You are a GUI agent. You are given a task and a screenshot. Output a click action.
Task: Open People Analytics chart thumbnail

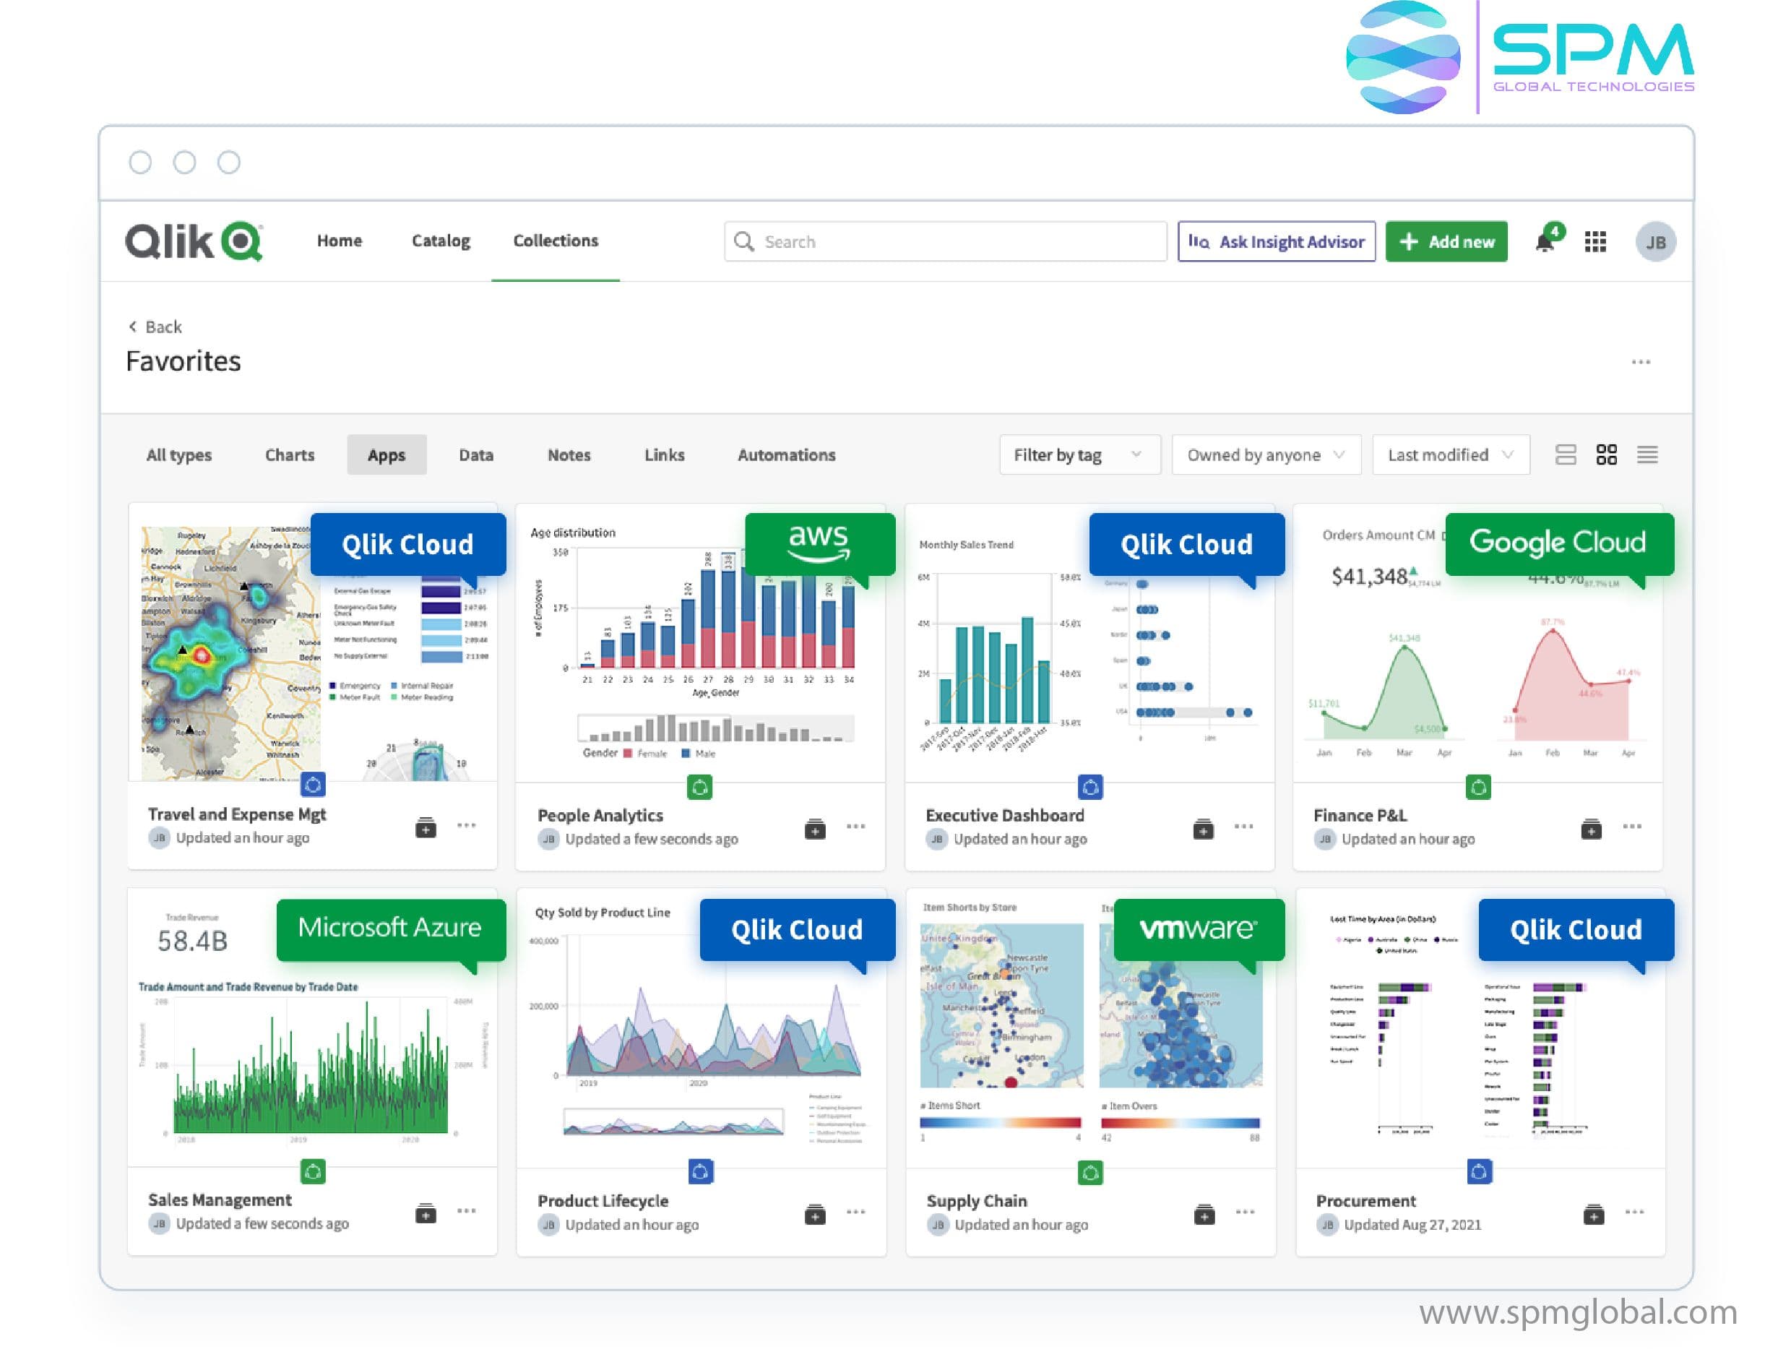[x=700, y=644]
